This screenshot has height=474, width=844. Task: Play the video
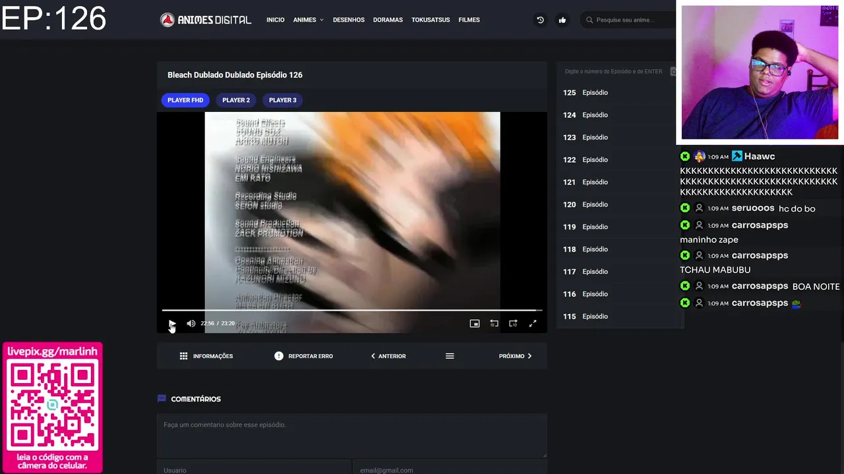point(171,323)
